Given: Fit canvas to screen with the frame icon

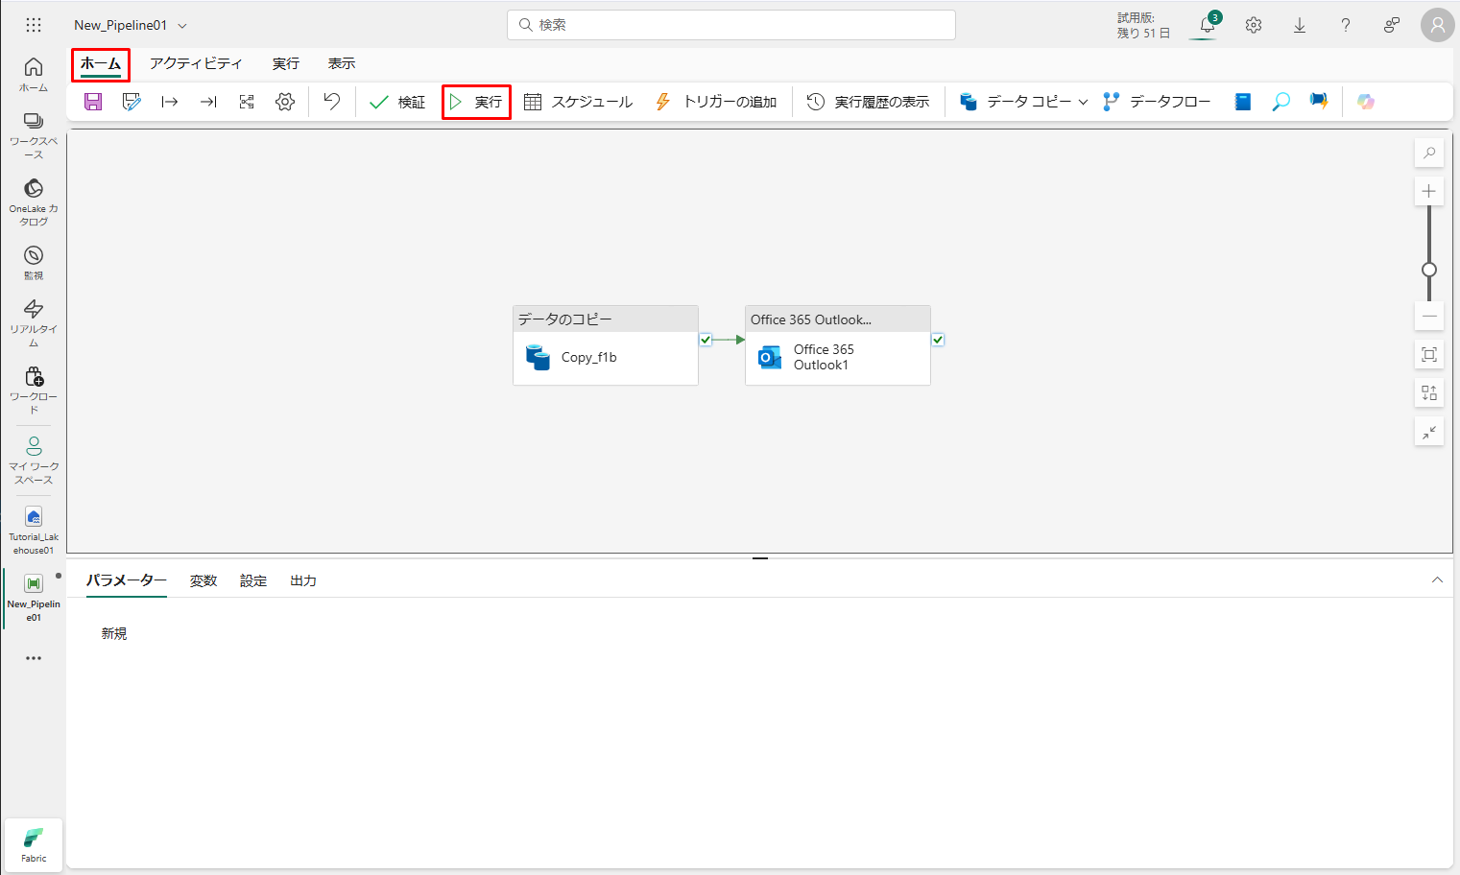Looking at the screenshot, I should point(1429,355).
